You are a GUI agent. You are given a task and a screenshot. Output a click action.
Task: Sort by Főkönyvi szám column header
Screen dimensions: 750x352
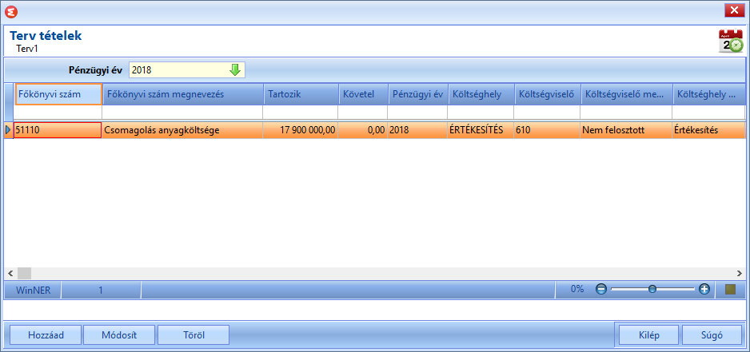point(59,94)
